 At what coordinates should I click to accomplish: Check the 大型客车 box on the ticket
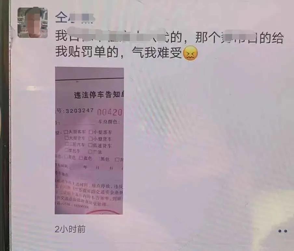(65, 132)
